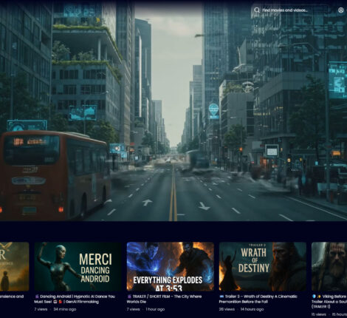Click the 14 hours ago timestamp
This screenshot has width=347, height=318.
point(252,309)
